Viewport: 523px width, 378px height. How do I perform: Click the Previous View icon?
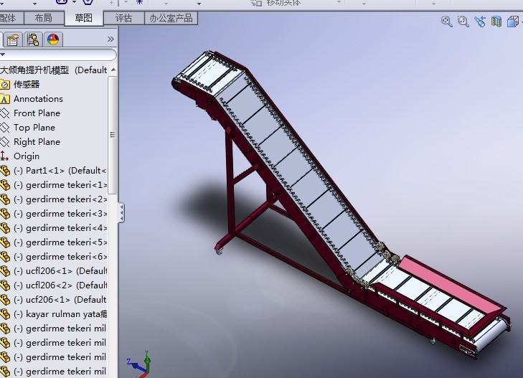point(479,22)
